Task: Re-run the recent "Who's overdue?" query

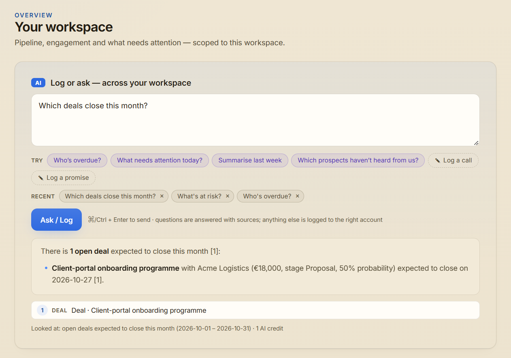Action: pos(267,196)
